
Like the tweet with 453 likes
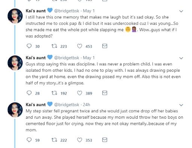coord(79,46)
